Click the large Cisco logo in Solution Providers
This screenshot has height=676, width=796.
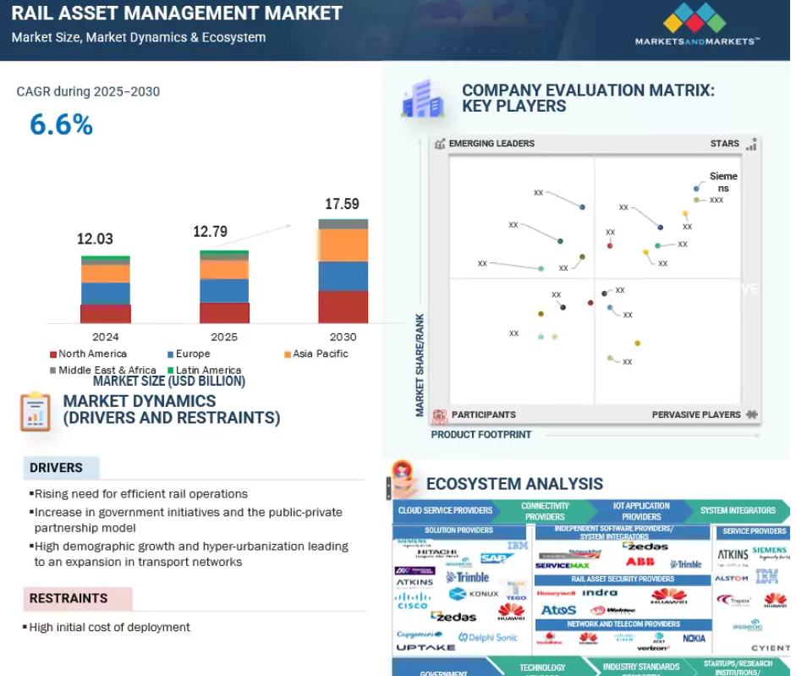(x=412, y=601)
